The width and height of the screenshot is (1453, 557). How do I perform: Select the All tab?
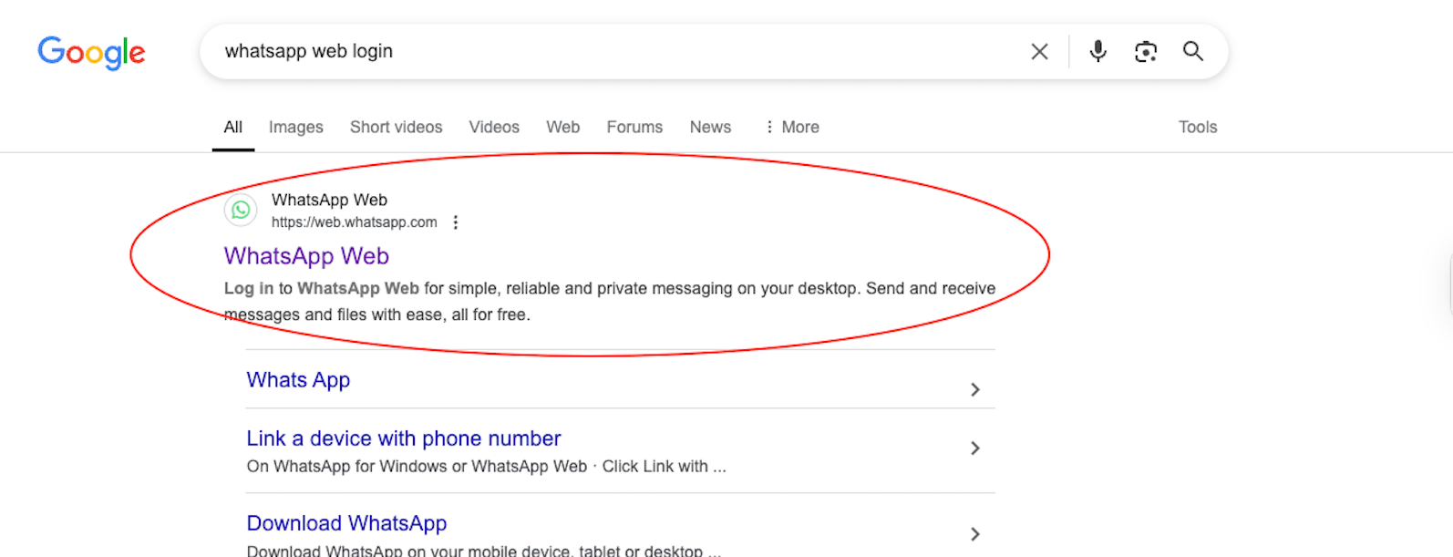[x=233, y=128]
